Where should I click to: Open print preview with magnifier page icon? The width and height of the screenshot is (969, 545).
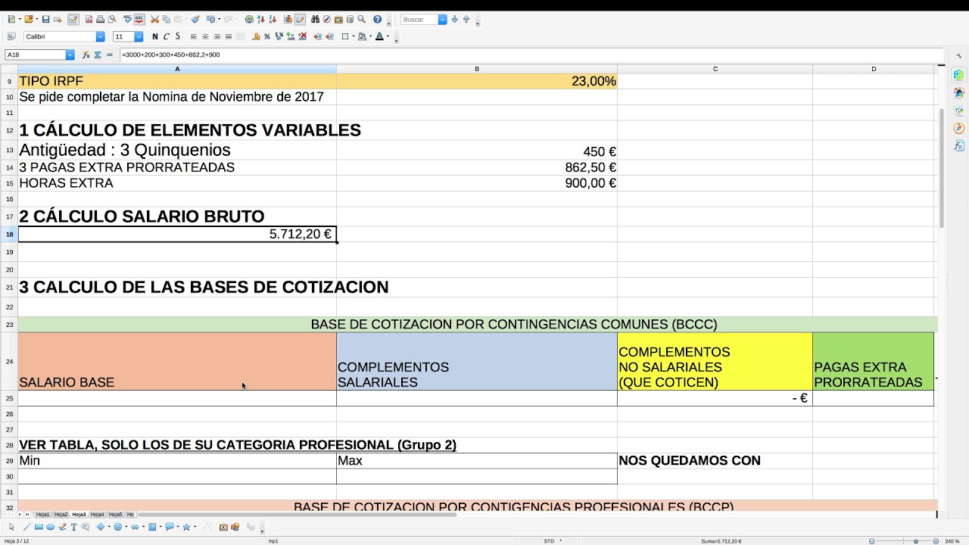pyautogui.click(x=111, y=19)
